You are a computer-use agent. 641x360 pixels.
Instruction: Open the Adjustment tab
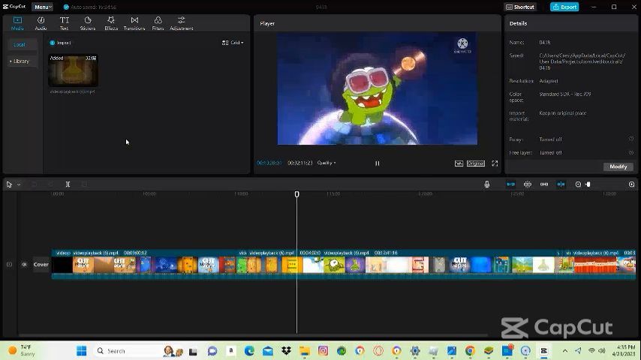pyautogui.click(x=182, y=23)
